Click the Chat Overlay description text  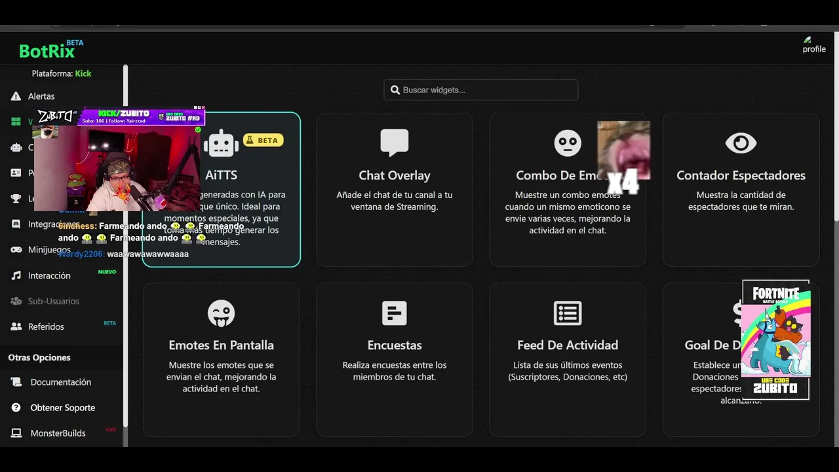tap(395, 201)
